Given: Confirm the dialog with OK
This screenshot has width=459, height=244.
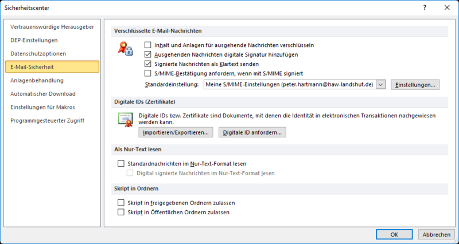Looking at the screenshot, I should click(394, 234).
